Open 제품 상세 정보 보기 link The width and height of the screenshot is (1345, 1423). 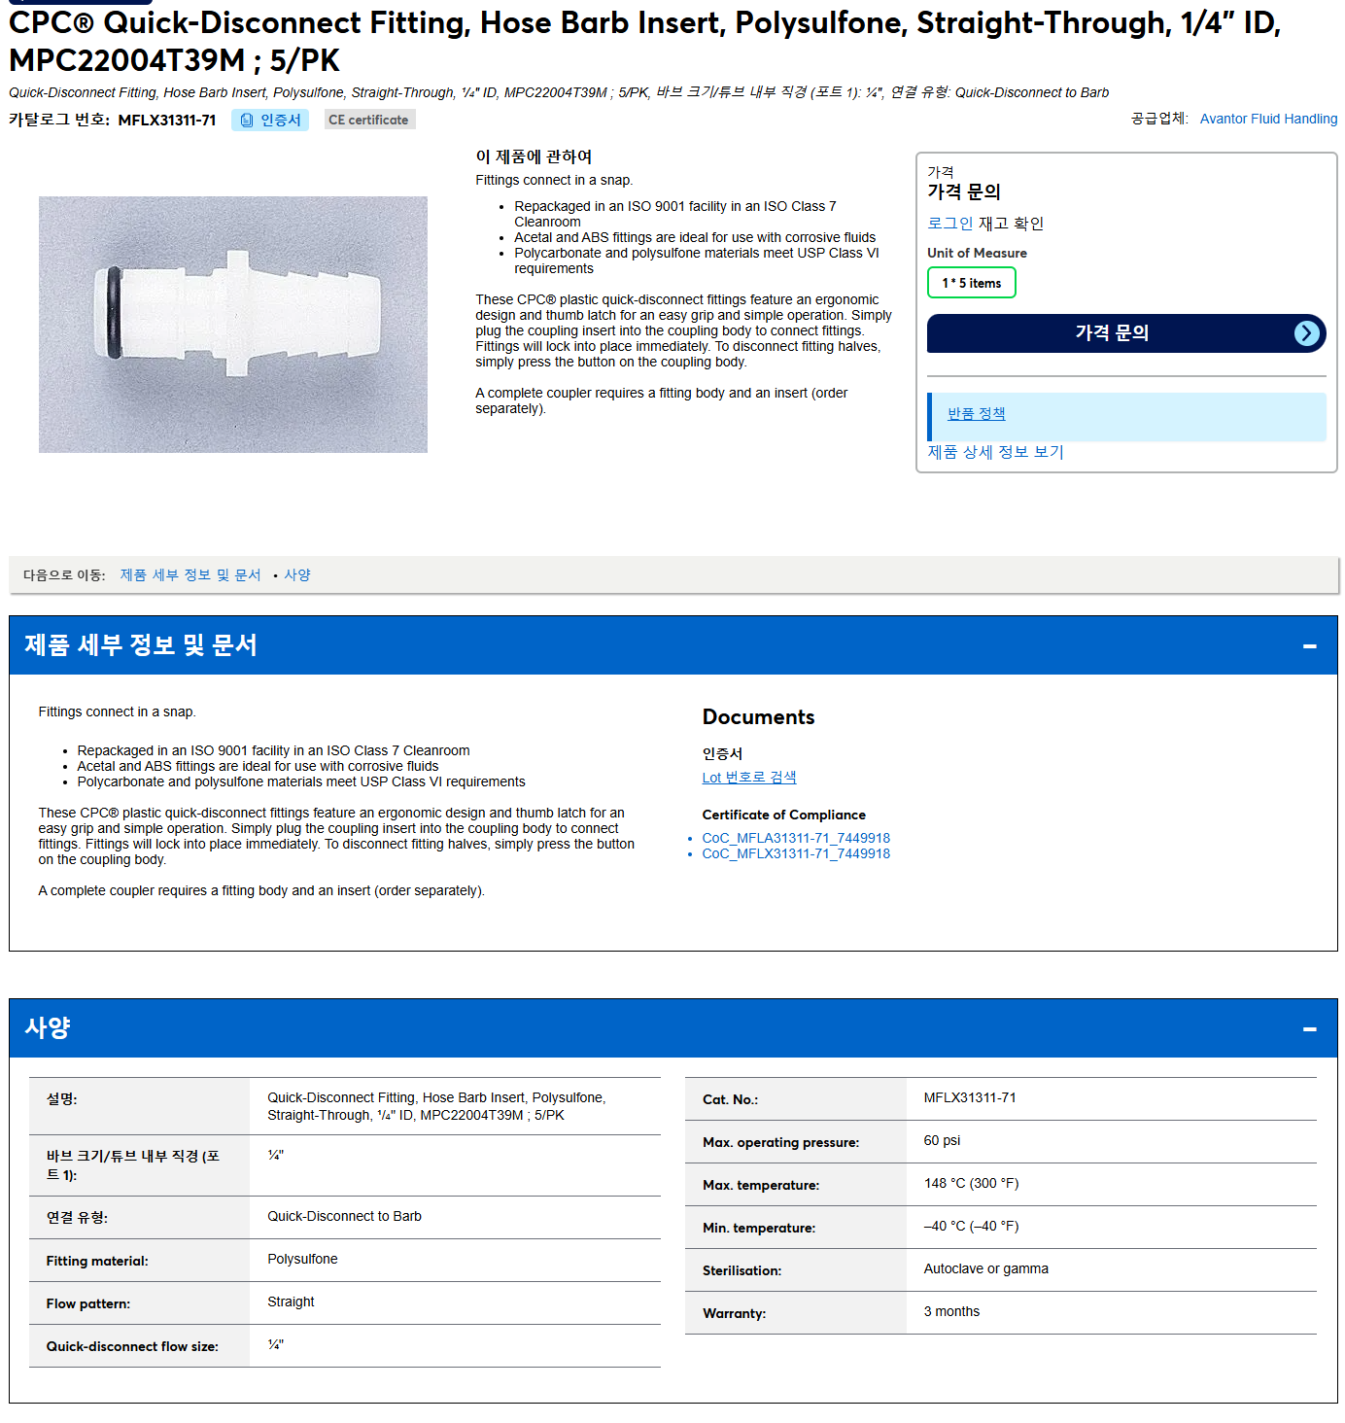click(x=995, y=452)
